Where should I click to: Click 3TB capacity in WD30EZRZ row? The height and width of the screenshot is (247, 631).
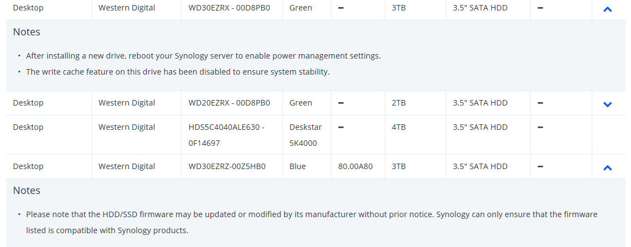click(x=399, y=166)
